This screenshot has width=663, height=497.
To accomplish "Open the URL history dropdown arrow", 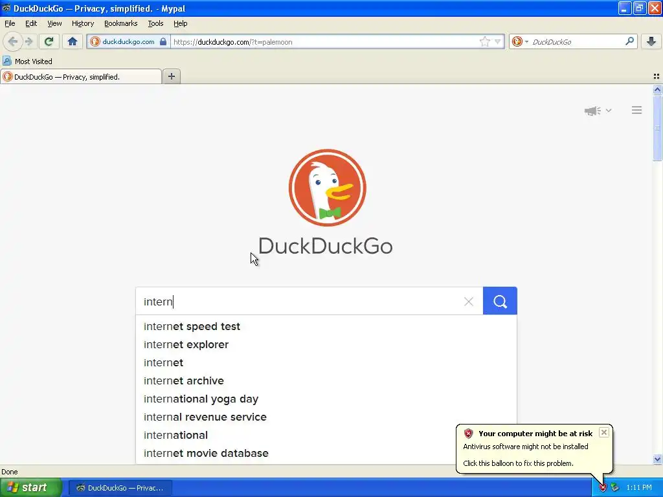I will click(498, 41).
